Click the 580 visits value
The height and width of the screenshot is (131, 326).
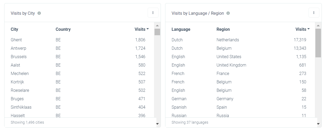coord(142,65)
